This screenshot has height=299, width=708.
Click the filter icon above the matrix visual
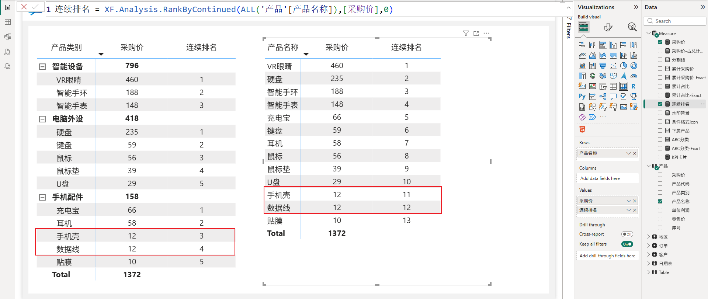click(466, 34)
